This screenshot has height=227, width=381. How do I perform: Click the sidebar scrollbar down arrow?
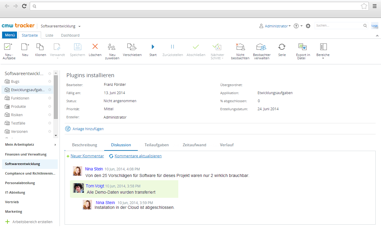tap(56, 136)
